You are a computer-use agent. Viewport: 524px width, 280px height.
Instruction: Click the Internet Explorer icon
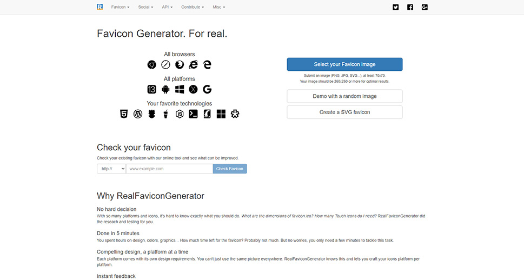point(193,64)
